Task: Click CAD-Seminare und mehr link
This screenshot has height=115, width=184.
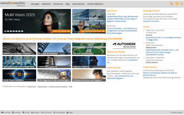Action: pos(160,20)
